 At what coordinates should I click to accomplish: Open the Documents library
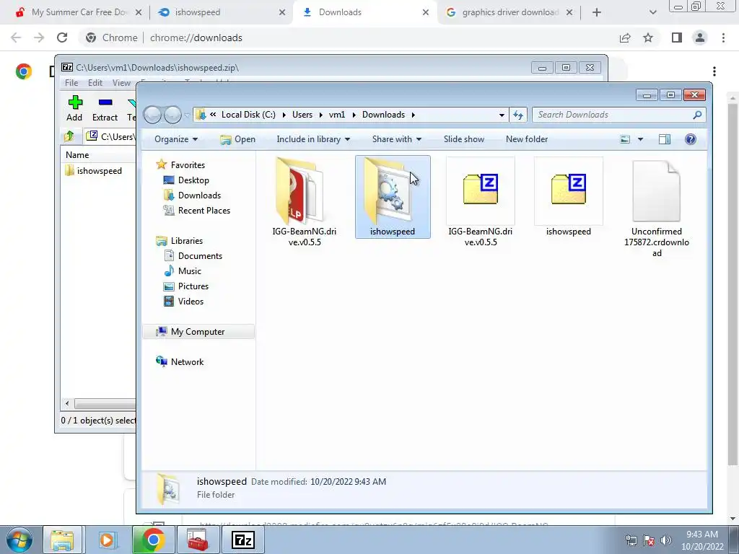tap(200, 256)
